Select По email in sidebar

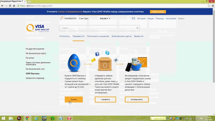[30, 58]
